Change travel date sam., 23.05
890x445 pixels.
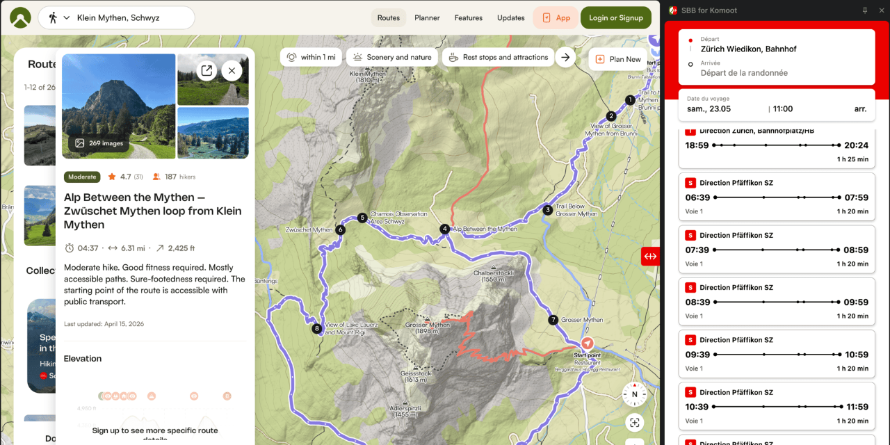[709, 108]
